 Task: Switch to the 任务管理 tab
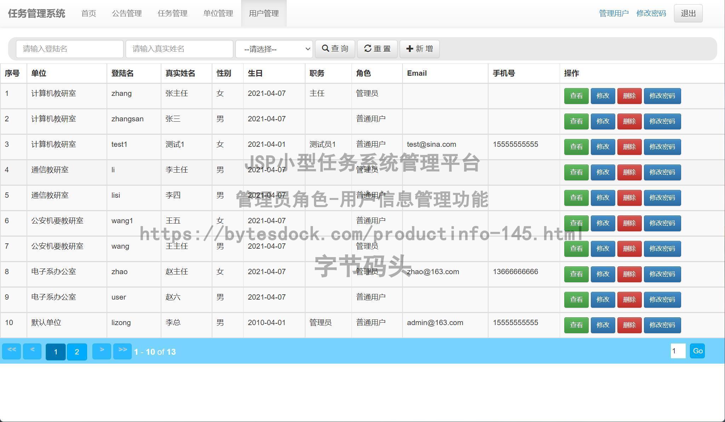click(x=172, y=13)
